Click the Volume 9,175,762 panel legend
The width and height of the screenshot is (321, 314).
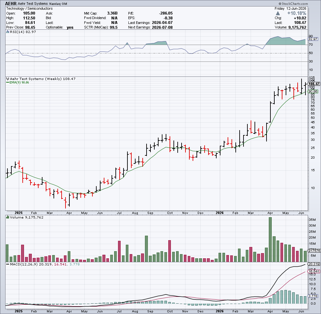(27, 217)
